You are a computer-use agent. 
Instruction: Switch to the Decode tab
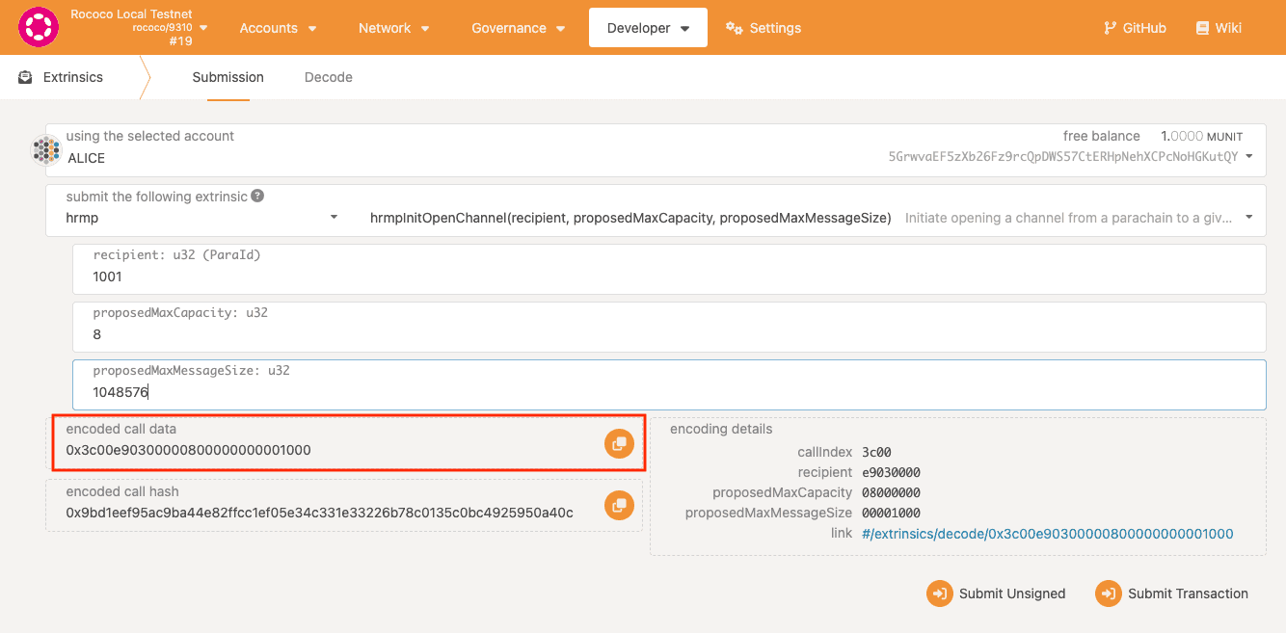[328, 76]
